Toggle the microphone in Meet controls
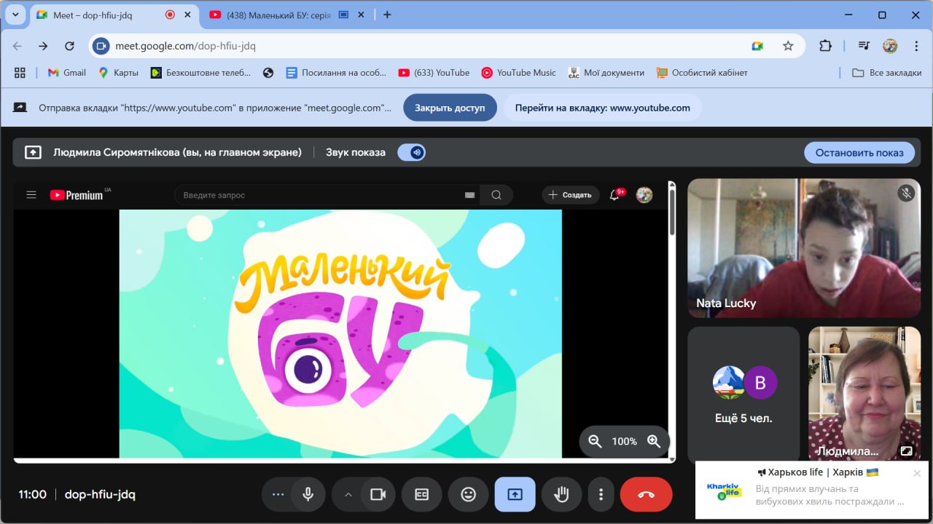 [x=308, y=495]
